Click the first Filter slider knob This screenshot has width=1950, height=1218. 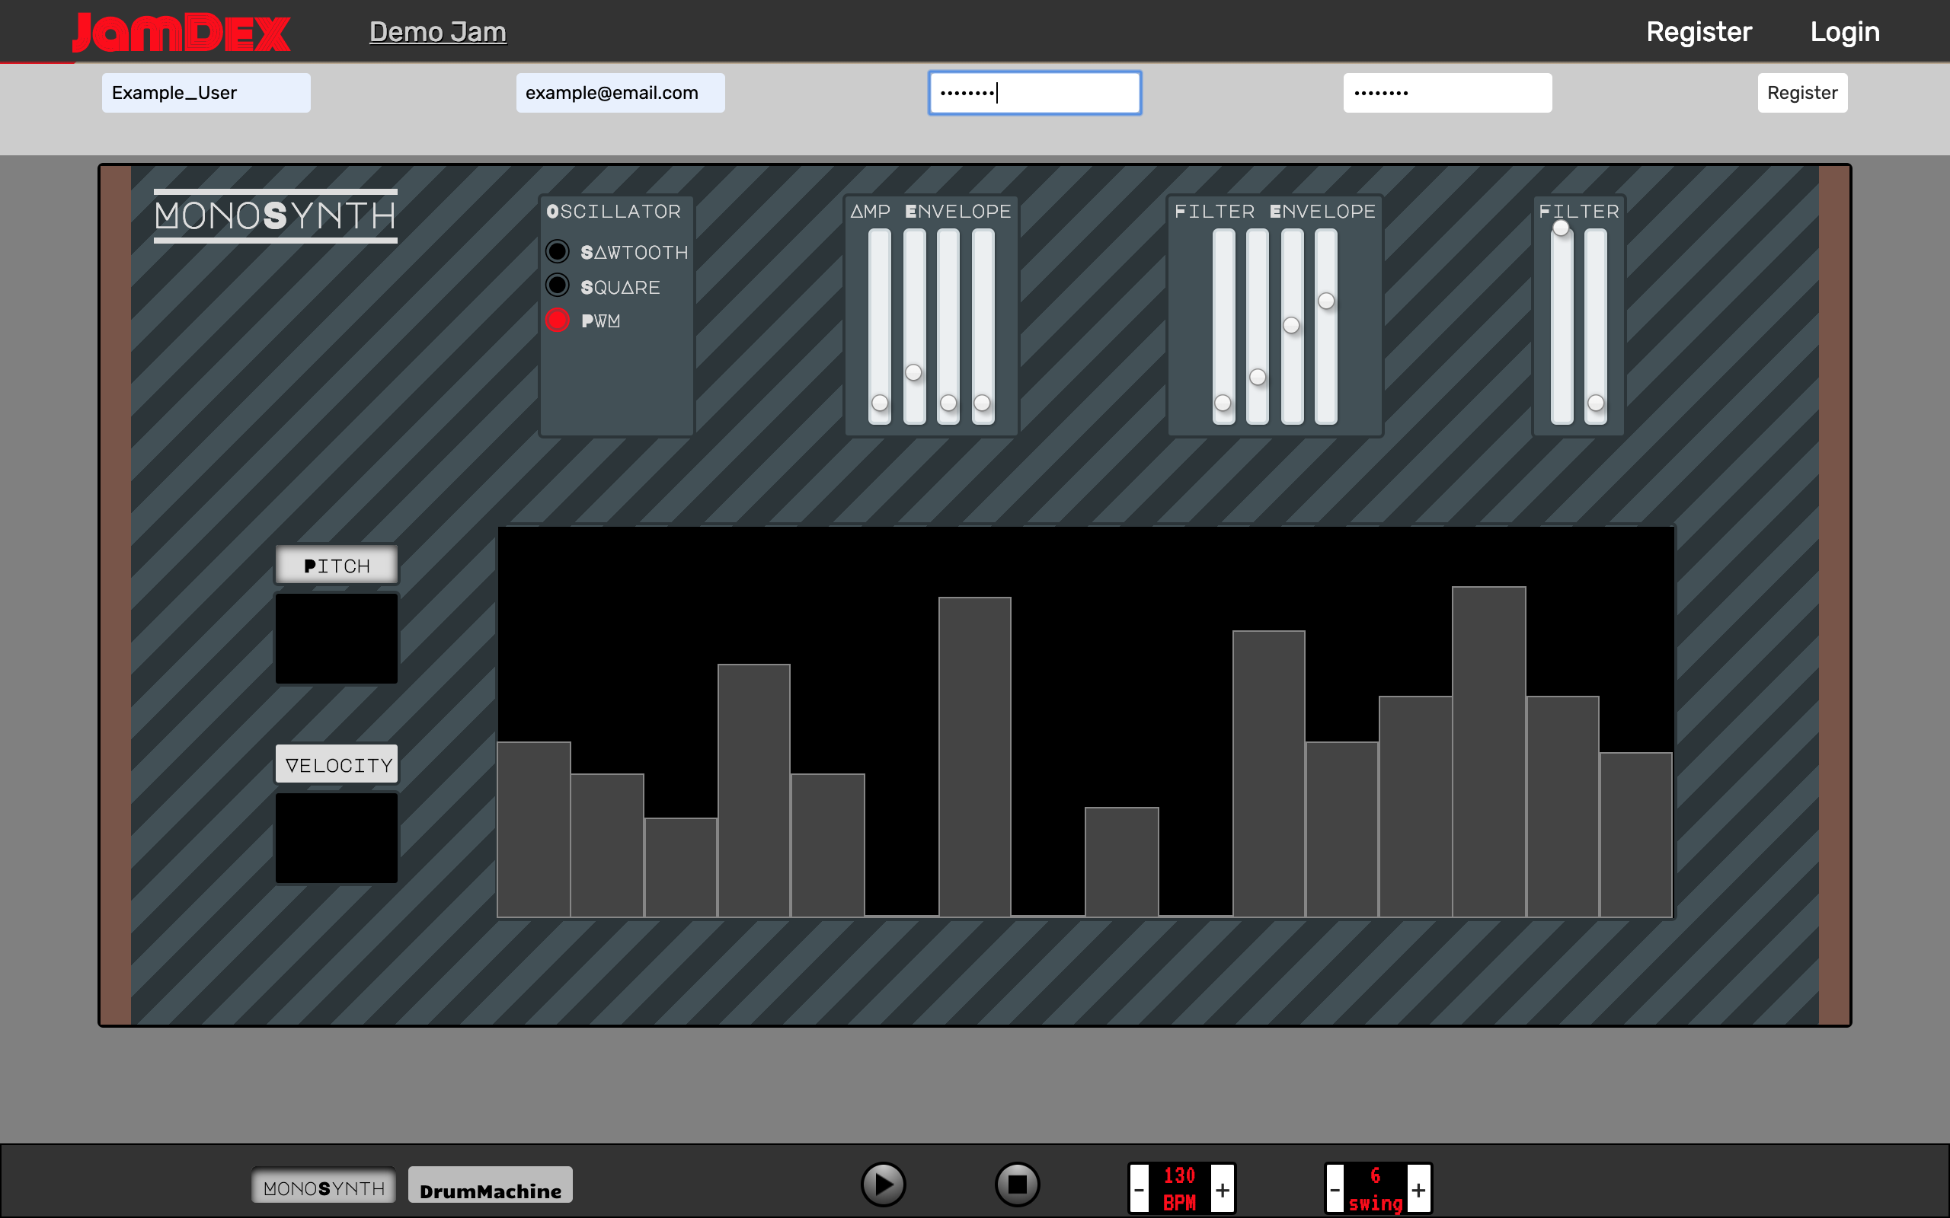pyautogui.click(x=1561, y=229)
